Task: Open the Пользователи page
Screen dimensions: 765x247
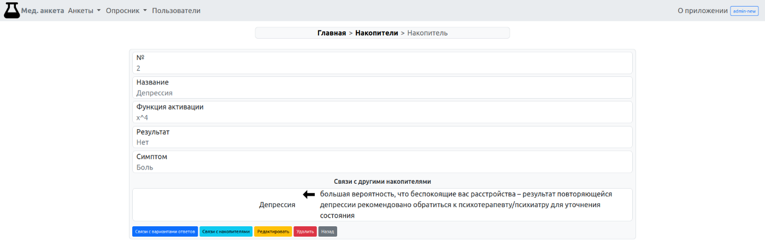Action: click(176, 10)
